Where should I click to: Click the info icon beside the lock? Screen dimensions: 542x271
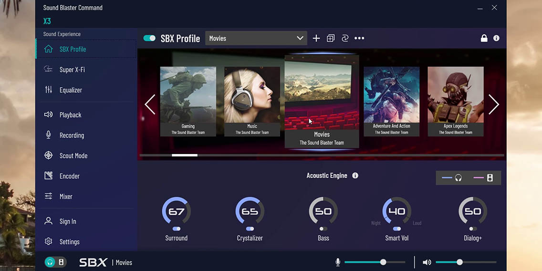(496, 38)
